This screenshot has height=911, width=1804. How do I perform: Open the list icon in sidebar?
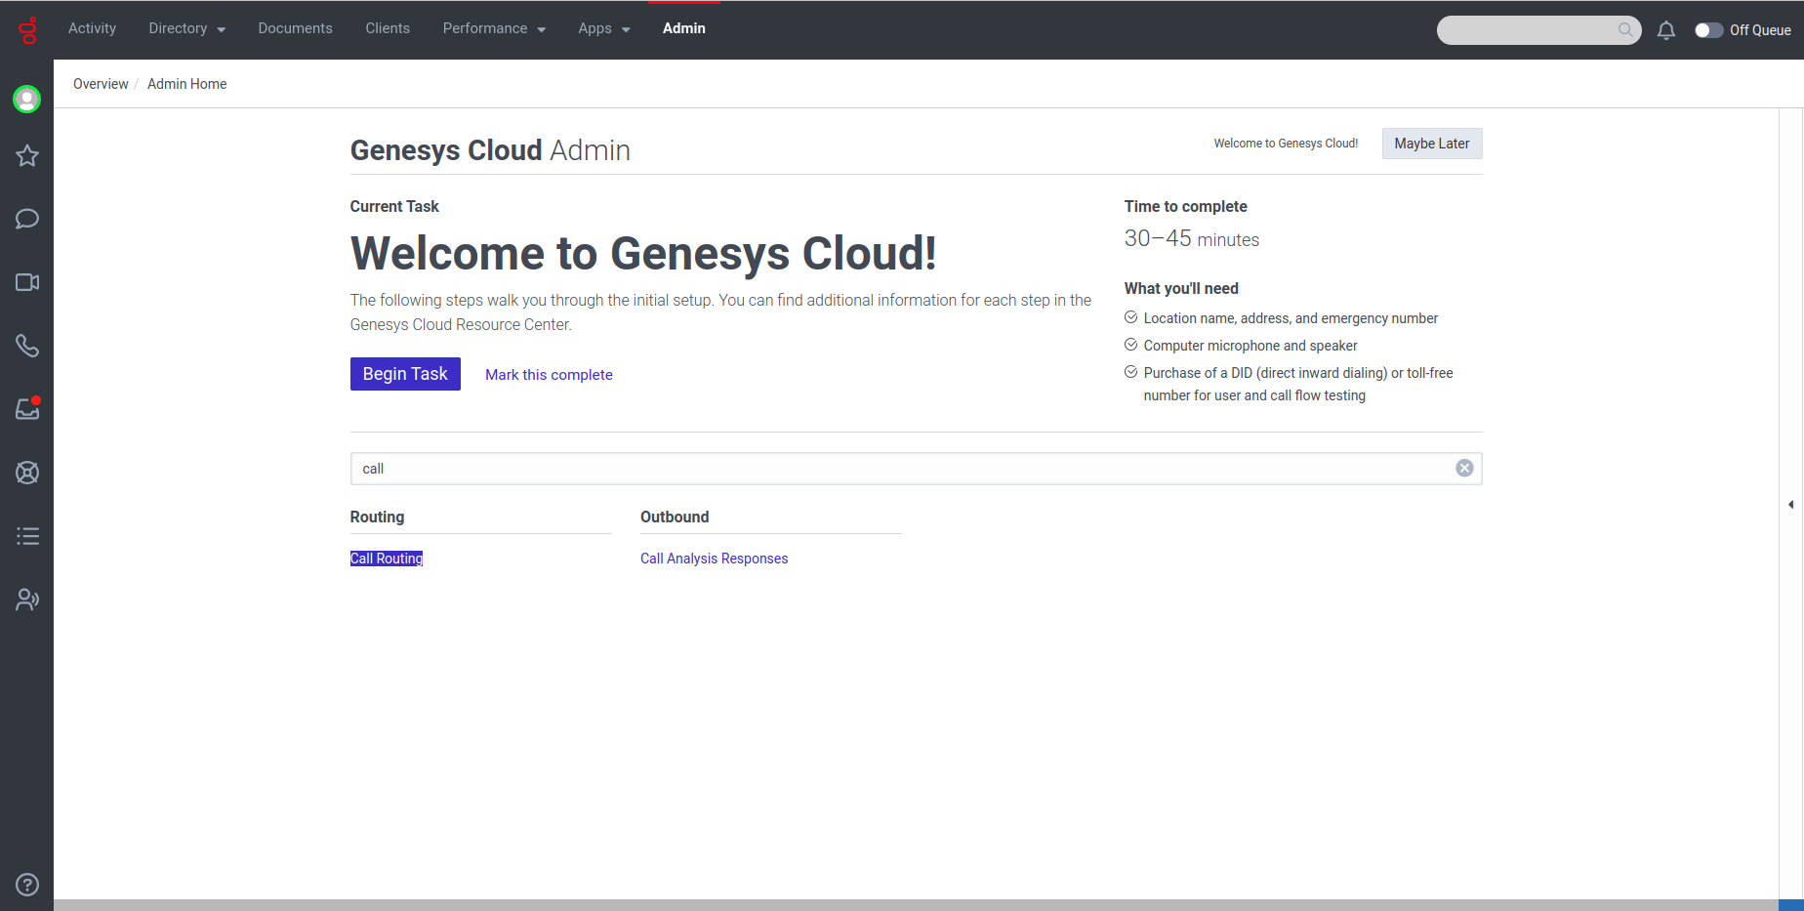point(27,536)
